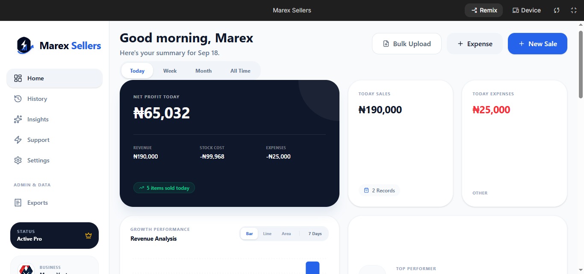
Task: Click the Expenses -₦25,000 value in profit card
Action: (x=278, y=156)
